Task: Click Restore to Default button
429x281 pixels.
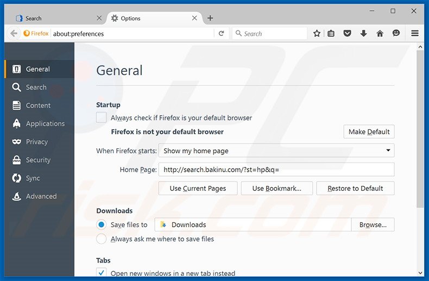Action: pyautogui.click(x=355, y=189)
